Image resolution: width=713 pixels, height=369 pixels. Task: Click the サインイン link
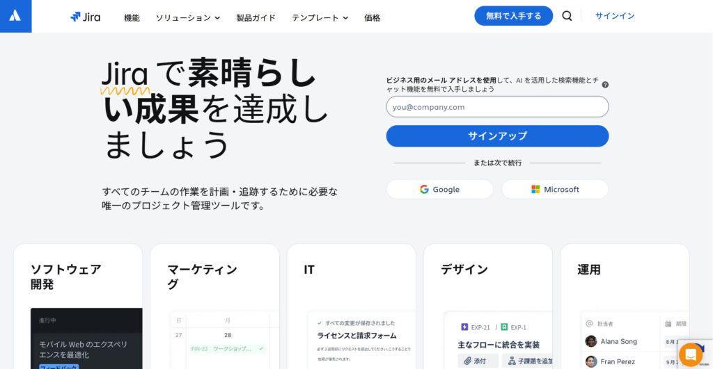point(615,16)
